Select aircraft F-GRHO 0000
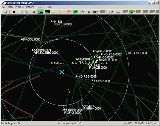The height and width of the screenshot is (126, 160). 93,51
